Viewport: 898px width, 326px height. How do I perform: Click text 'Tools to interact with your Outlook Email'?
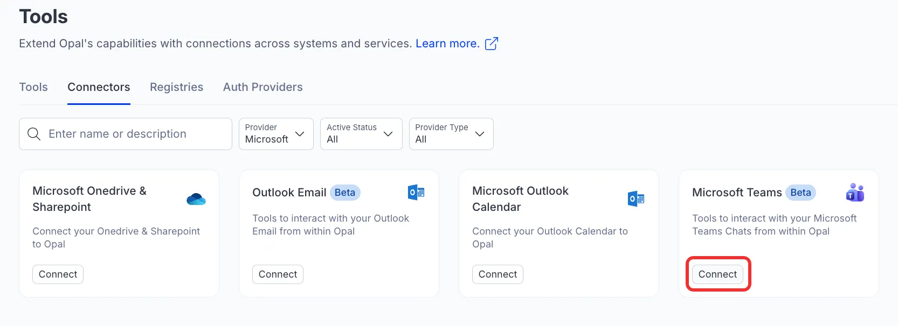(x=330, y=225)
